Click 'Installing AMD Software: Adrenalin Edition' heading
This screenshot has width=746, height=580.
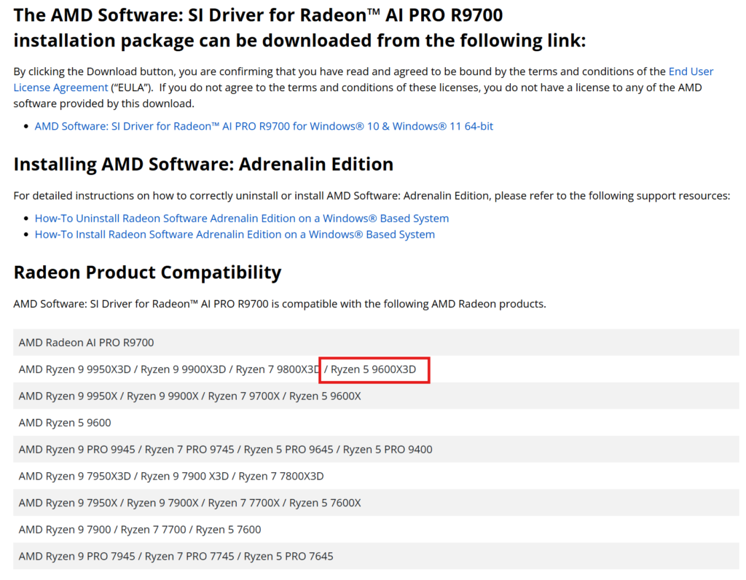pyautogui.click(x=204, y=165)
